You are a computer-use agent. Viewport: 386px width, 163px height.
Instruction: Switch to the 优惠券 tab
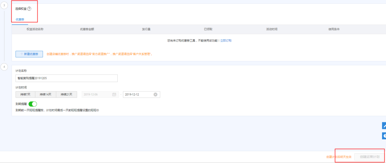click(20, 19)
